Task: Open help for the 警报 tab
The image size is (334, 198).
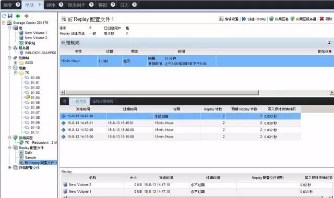Action: (113, 5)
